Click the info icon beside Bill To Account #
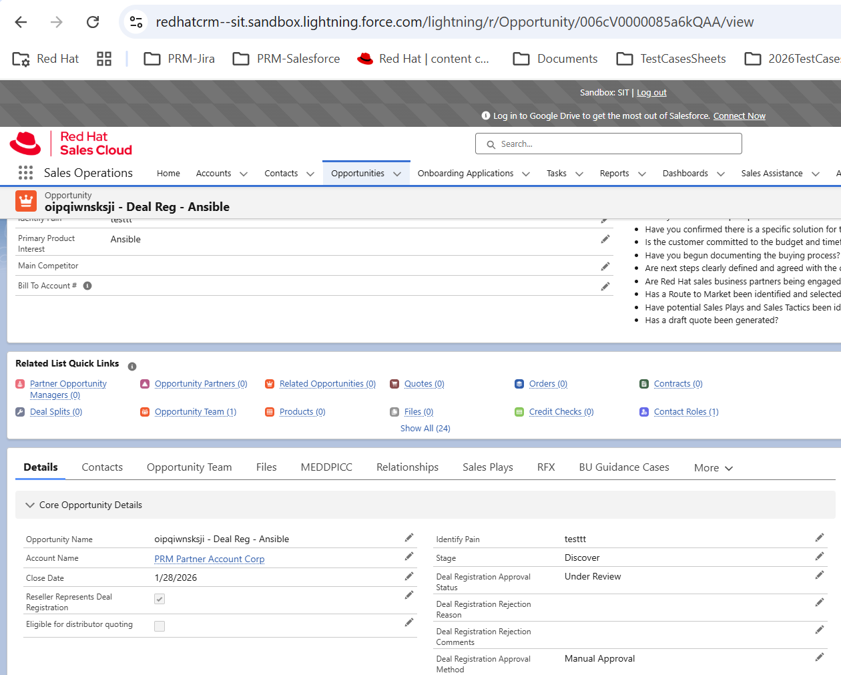Viewport: 841px width, 675px height. (x=87, y=286)
